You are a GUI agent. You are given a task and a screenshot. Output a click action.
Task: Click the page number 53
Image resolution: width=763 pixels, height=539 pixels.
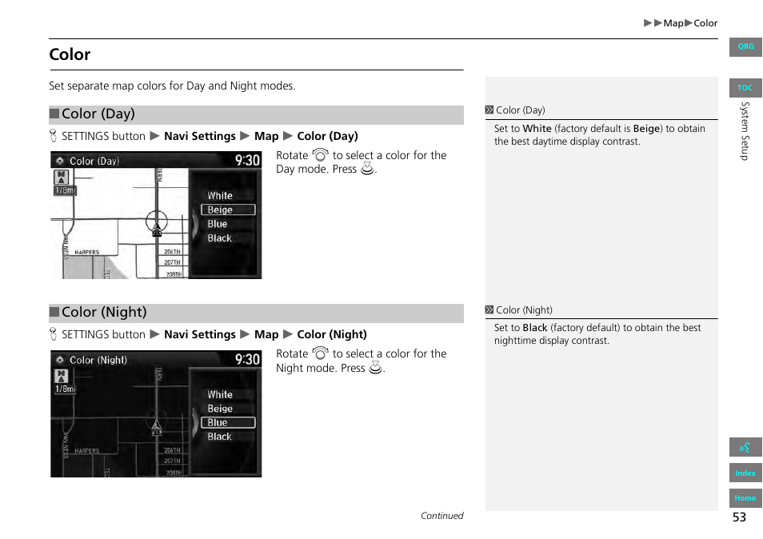739,517
